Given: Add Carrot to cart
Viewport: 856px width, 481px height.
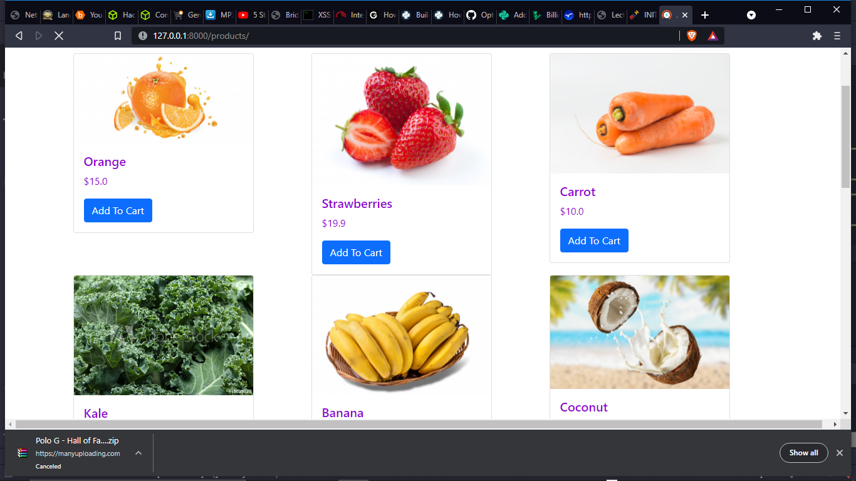Looking at the screenshot, I should (x=594, y=240).
